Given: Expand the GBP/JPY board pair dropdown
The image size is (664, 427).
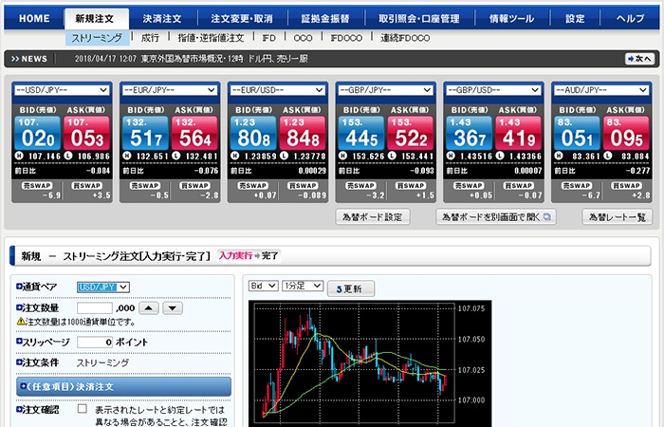Looking at the screenshot, I should point(386,90).
